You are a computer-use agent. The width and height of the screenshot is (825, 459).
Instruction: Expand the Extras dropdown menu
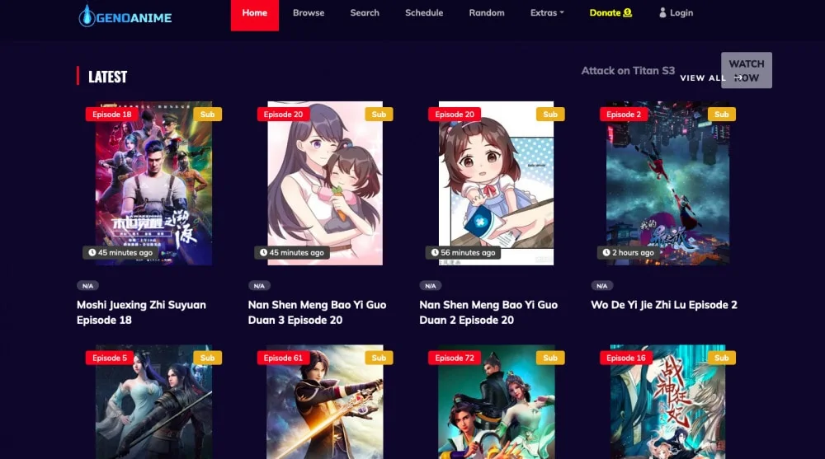click(x=547, y=12)
